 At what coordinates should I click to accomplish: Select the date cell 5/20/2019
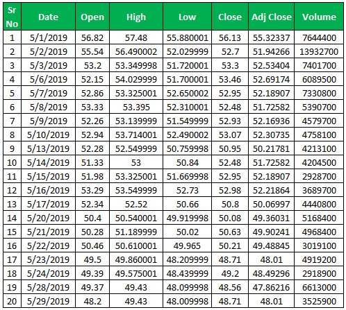pos(48,218)
